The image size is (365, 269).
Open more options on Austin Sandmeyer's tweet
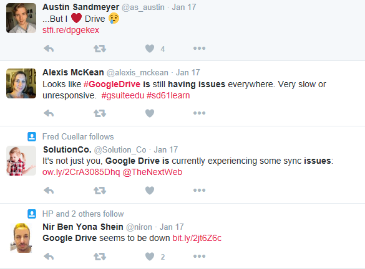coord(199,49)
